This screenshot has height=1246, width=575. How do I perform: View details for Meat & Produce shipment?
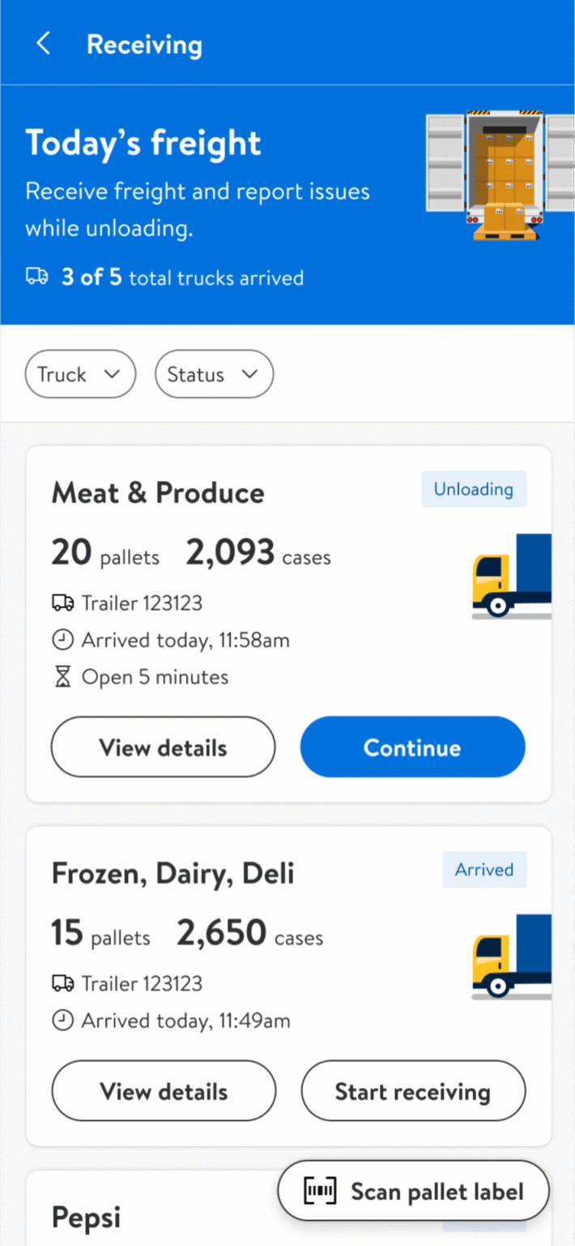[x=163, y=747]
